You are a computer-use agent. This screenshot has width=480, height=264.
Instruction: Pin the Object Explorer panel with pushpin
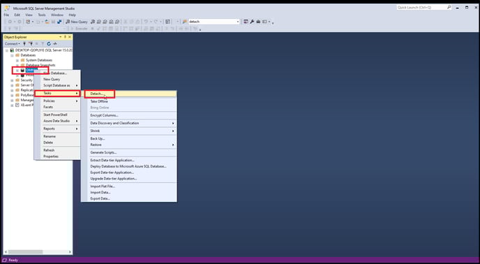coord(65,37)
